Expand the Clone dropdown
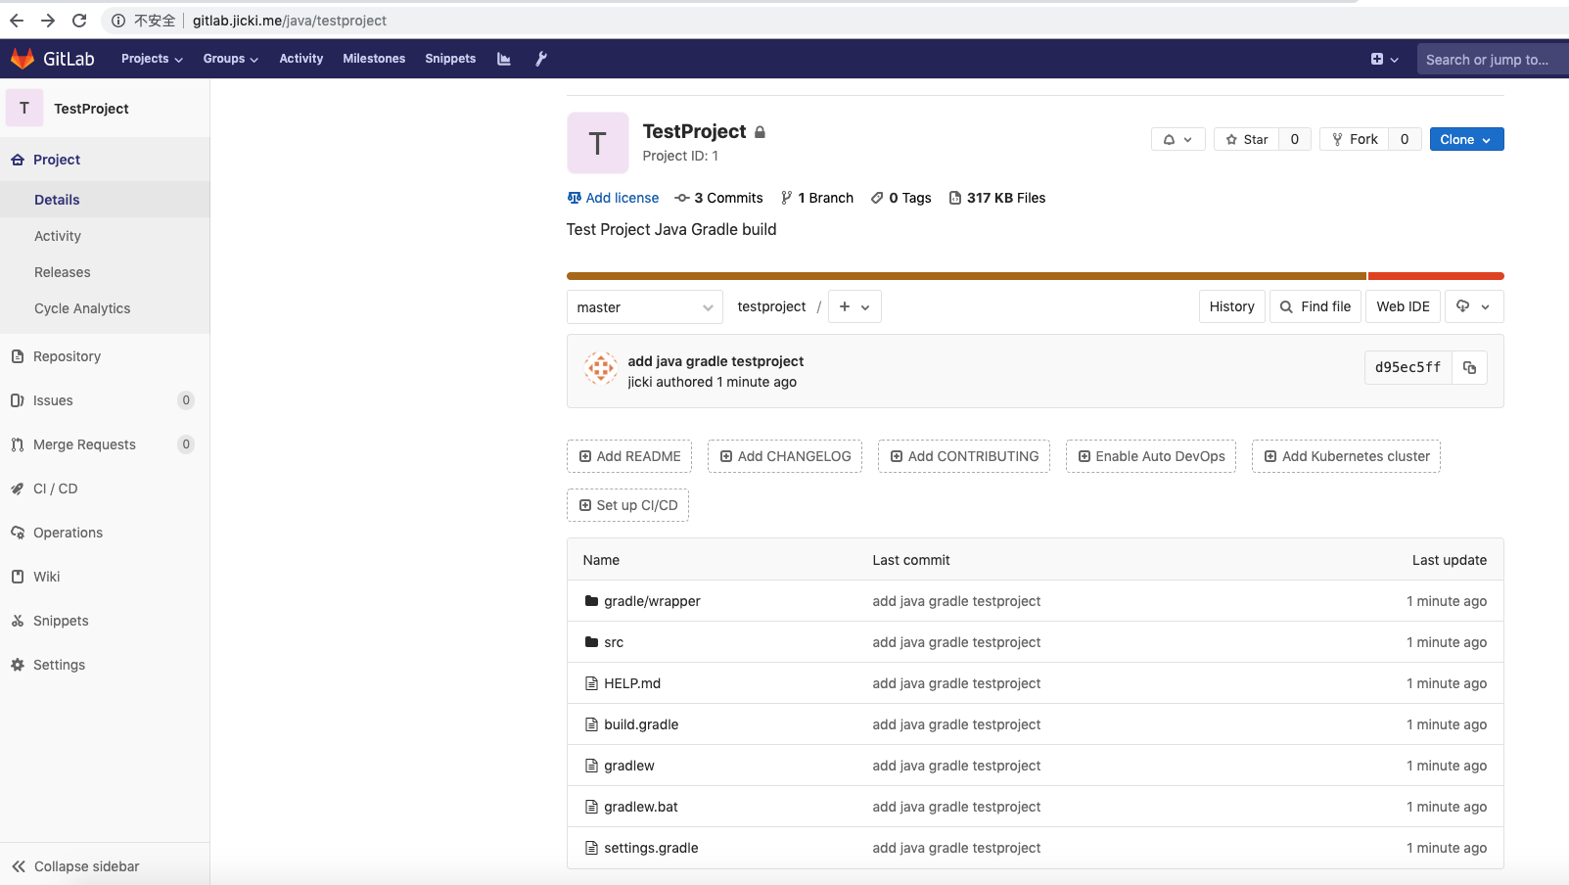Image resolution: width=1569 pixels, height=885 pixels. [x=1465, y=138]
